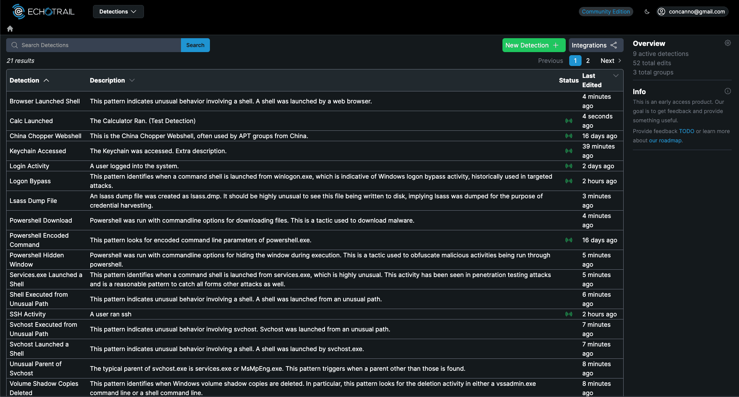
Task: Toggle dark mode moon icon
Action: (647, 12)
